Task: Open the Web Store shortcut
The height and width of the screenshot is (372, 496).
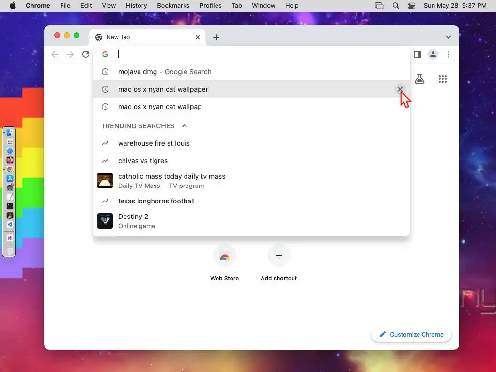Action: coord(225,263)
